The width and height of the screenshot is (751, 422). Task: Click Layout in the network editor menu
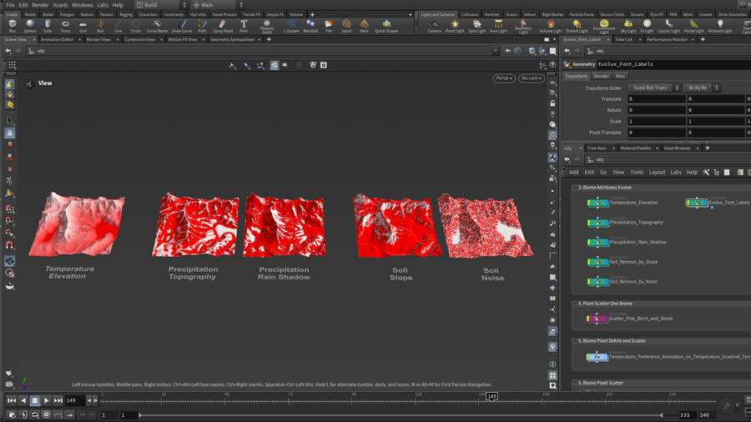click(x=657, y=173)
